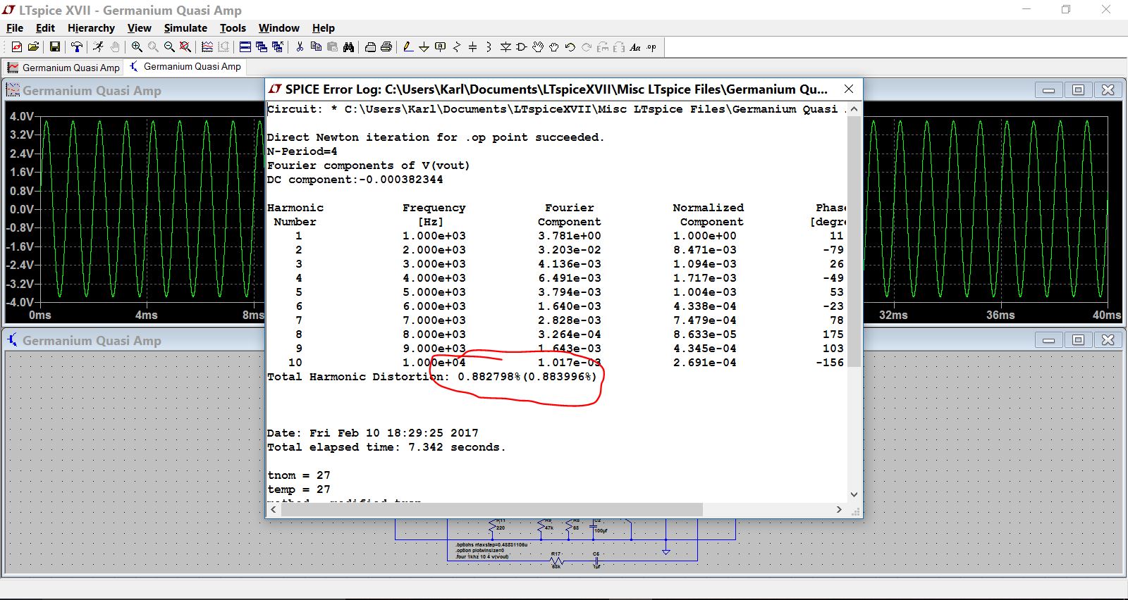Open the Component gate-symbol picker
Screen dimensions: 1128x600
[x=522, y=47]
